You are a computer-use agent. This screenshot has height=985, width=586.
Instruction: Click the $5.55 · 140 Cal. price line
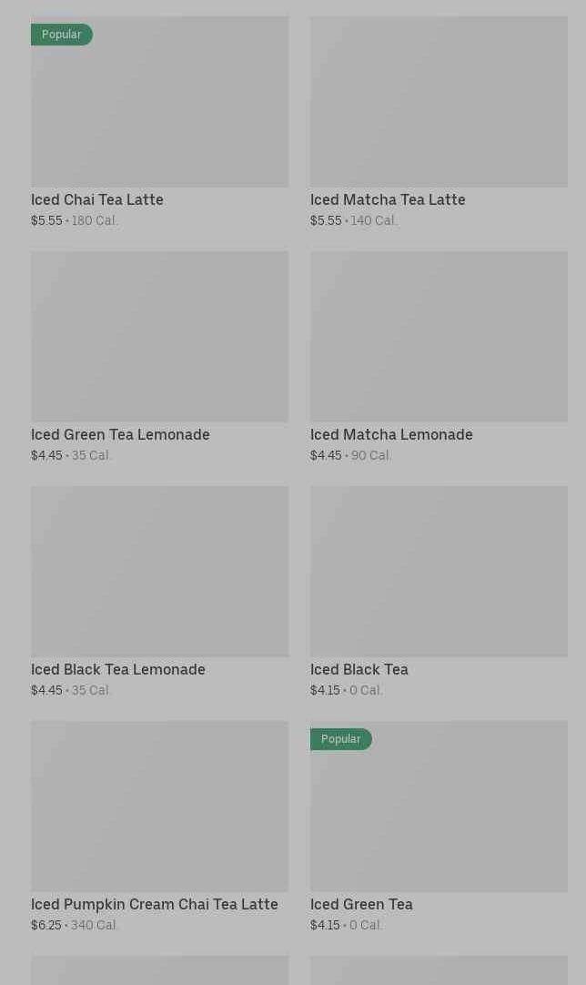(353, 220)
